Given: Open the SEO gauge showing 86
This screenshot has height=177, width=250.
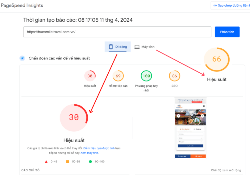Looking at the screenshot, I should (175, 76).
